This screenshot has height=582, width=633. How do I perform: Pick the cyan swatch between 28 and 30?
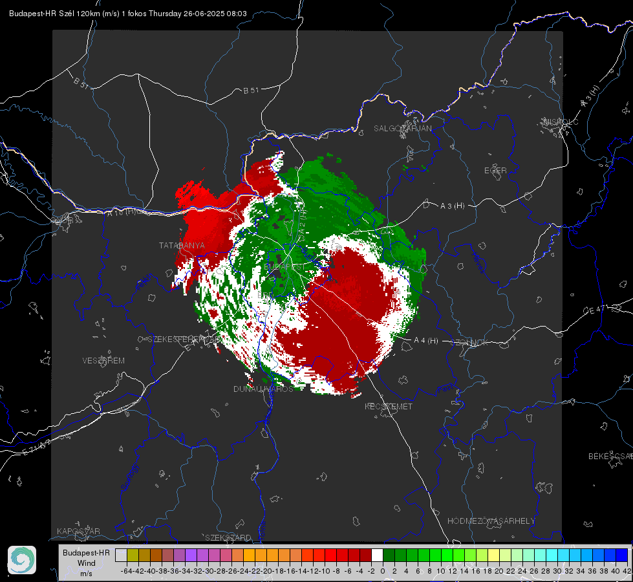[552, 555]
